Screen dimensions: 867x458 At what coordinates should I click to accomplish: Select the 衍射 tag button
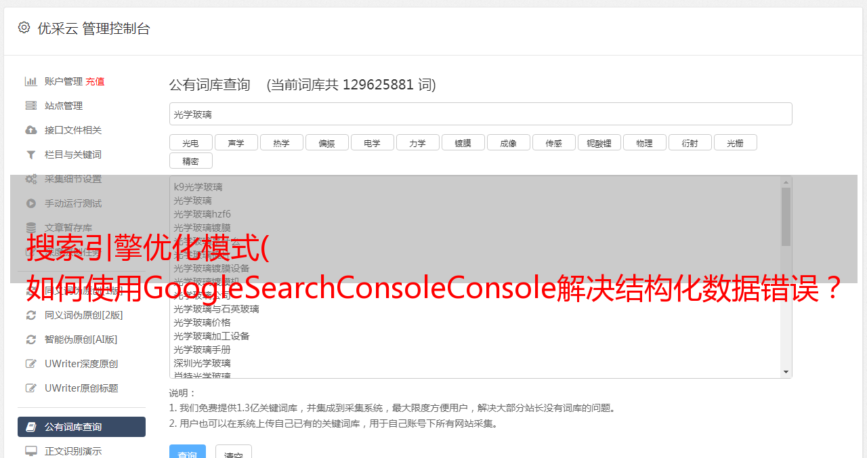[x=690, y=142]
